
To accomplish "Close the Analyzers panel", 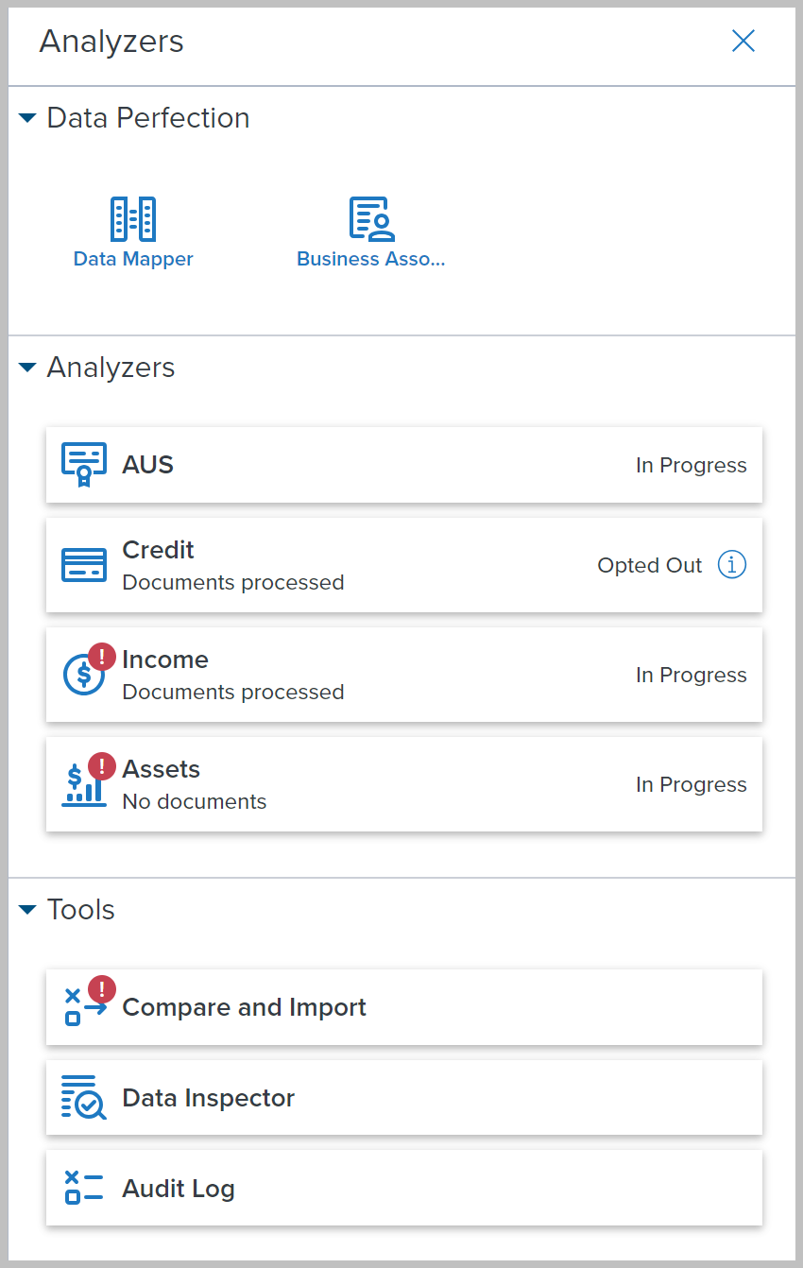I will tap(743, 41).
